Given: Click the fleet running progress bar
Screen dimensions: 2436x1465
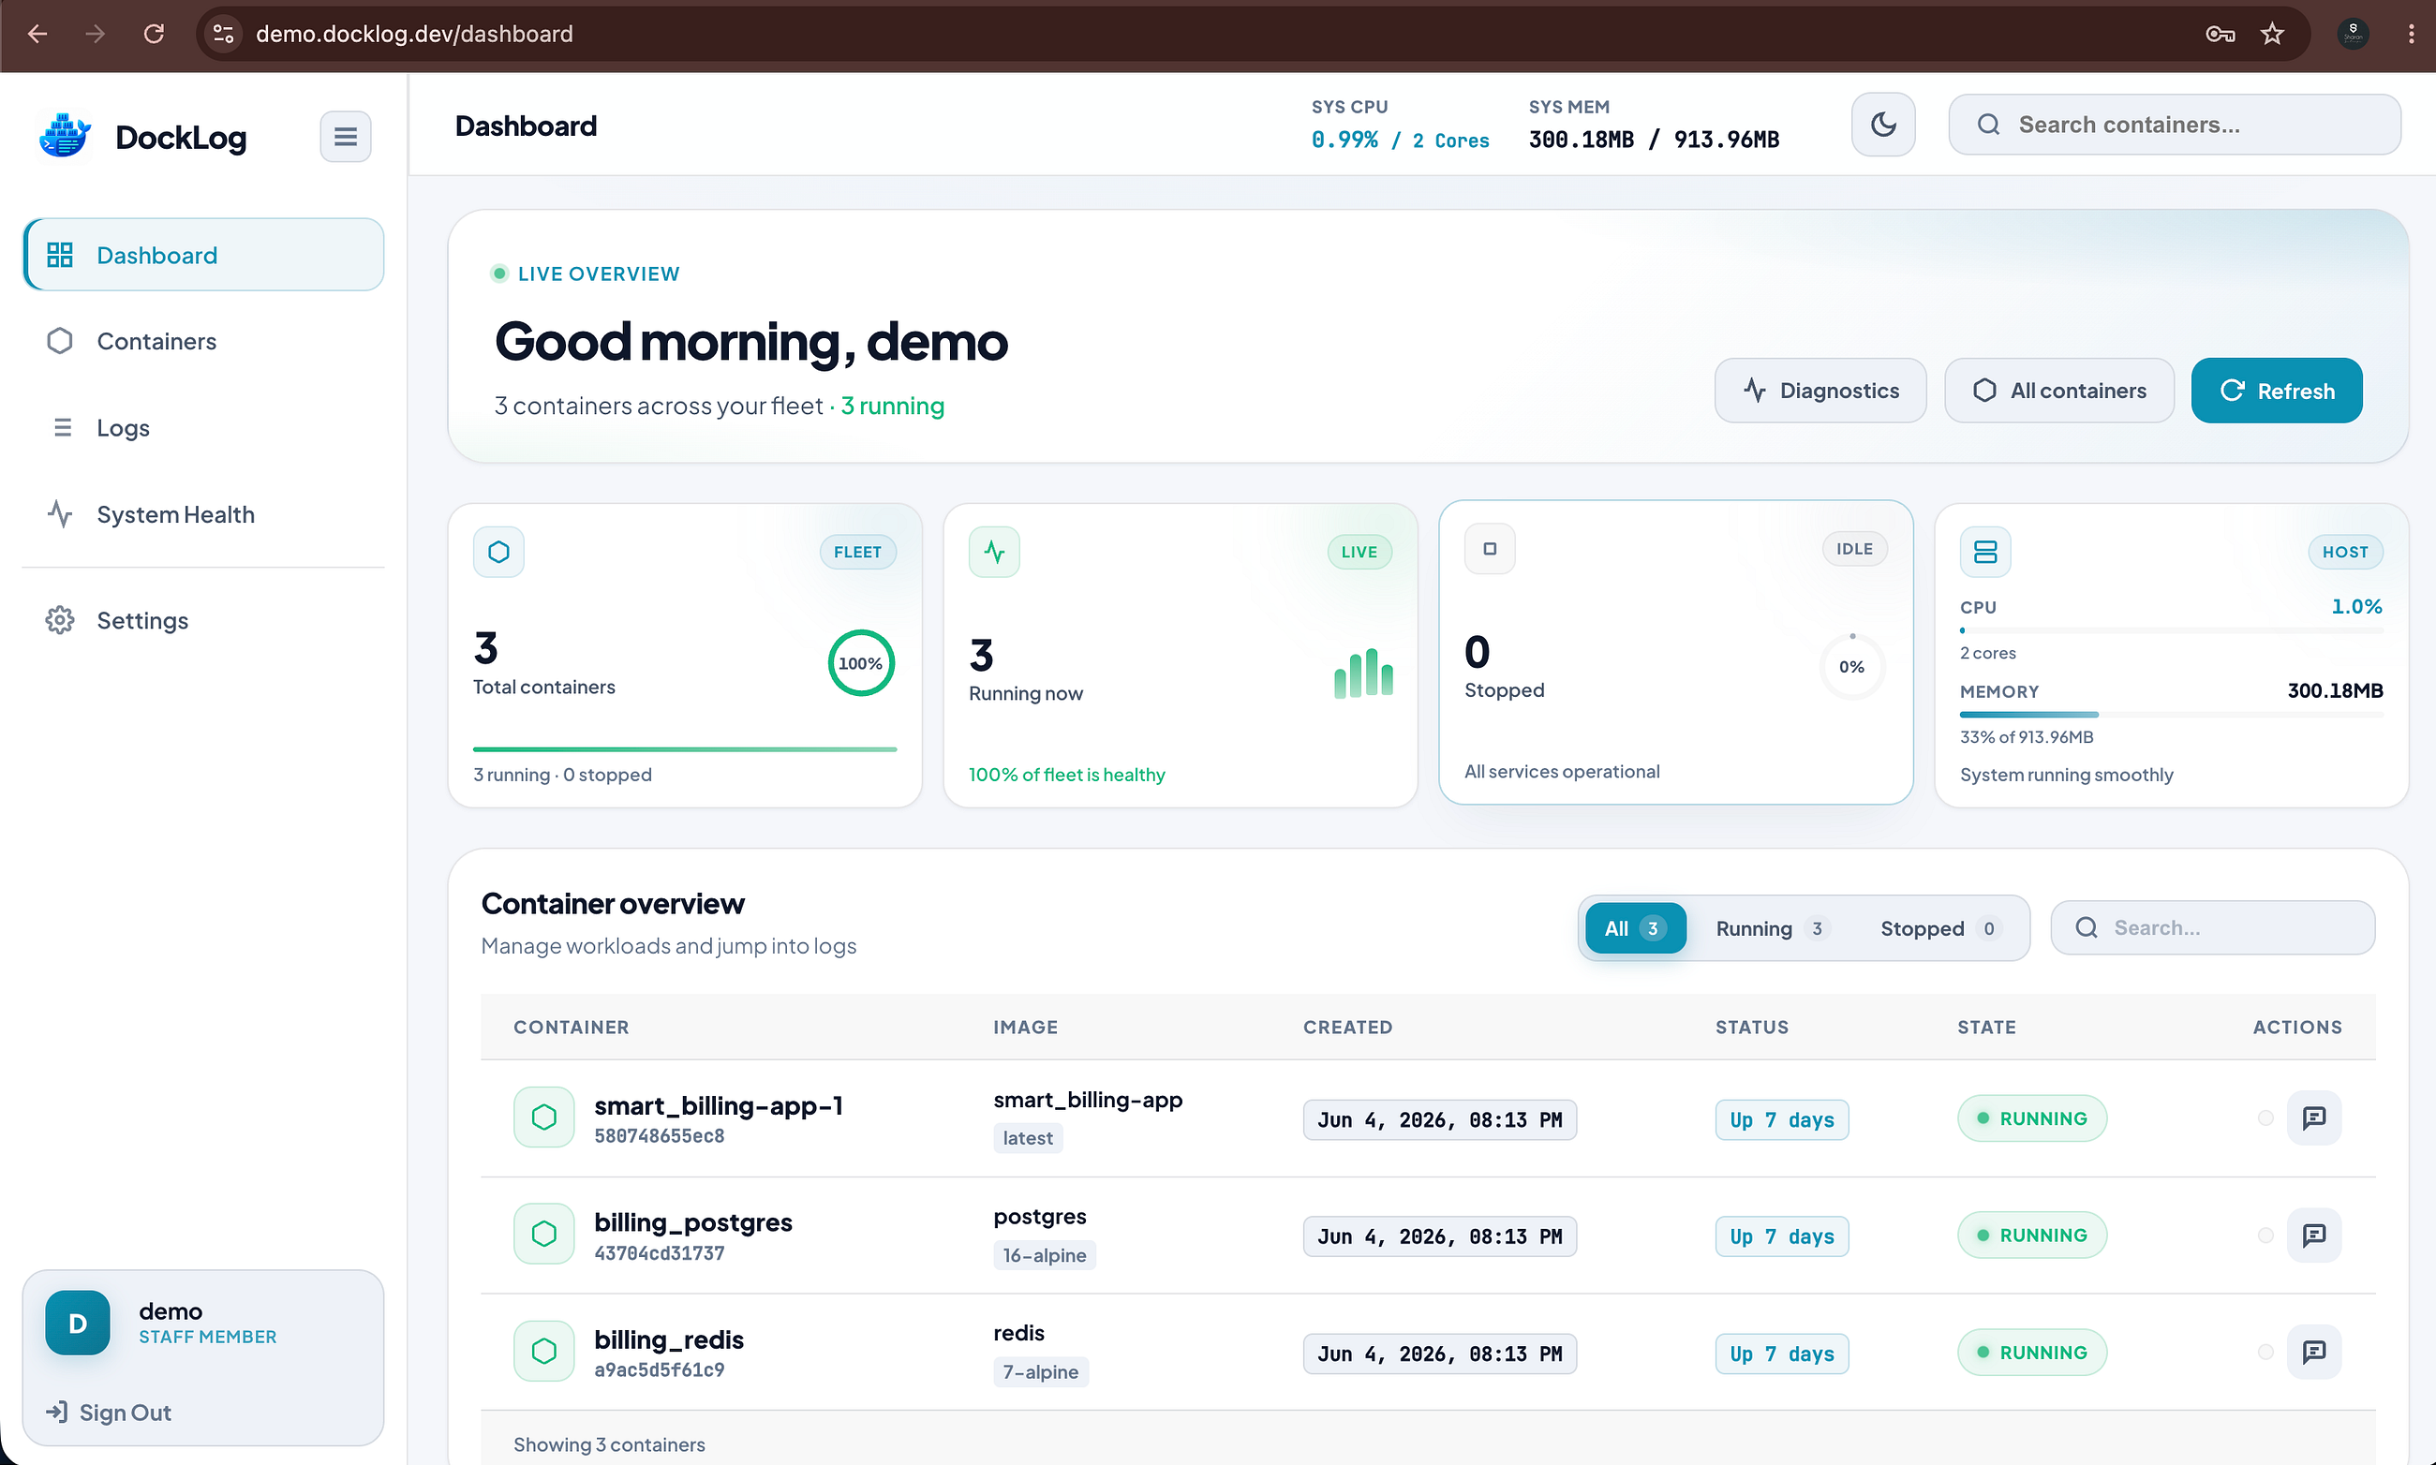Looking at the screenshot, I should [684, 749].
